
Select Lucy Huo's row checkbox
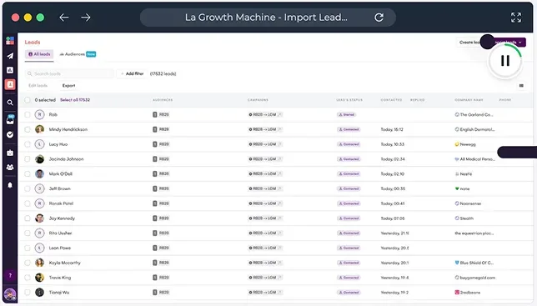pos(28,144)
